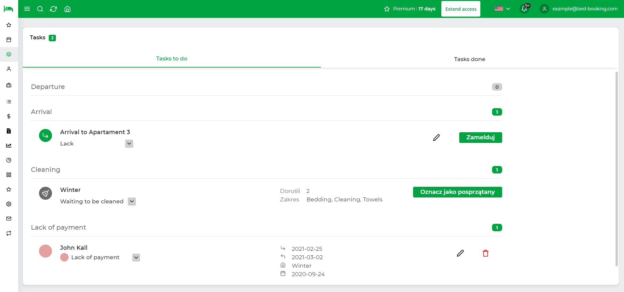Click the Cleaning section header
This screenshot has height=292, width=624.
click(45, 170)
